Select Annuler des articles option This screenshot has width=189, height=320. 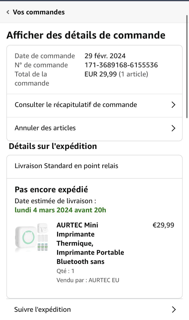coord(45,128)
